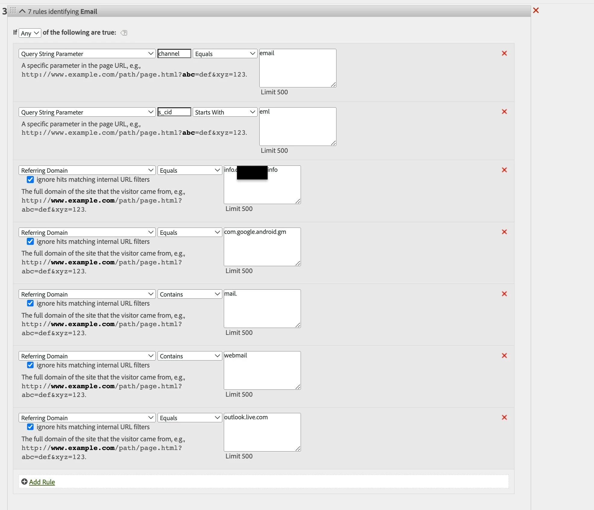Delete the entire Email rule set

pyautogui.click(x=536, y=11)
